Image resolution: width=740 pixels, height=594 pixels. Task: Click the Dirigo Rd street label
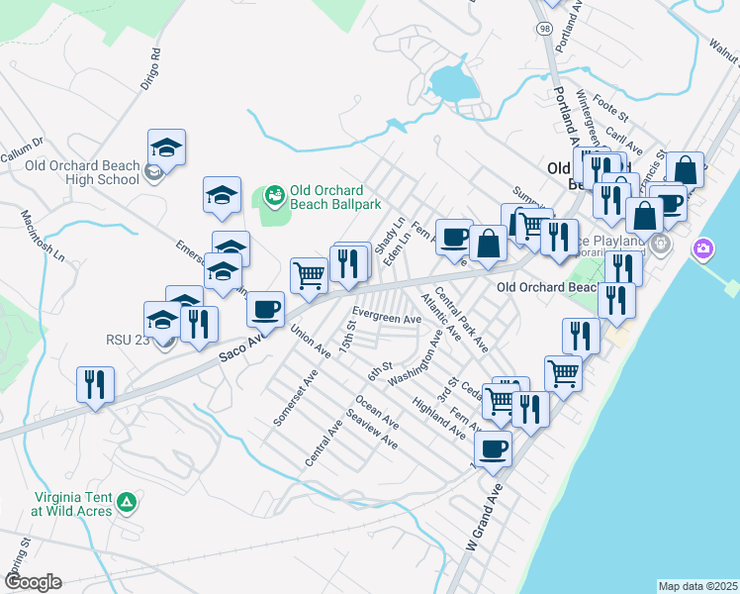[151, 69]
